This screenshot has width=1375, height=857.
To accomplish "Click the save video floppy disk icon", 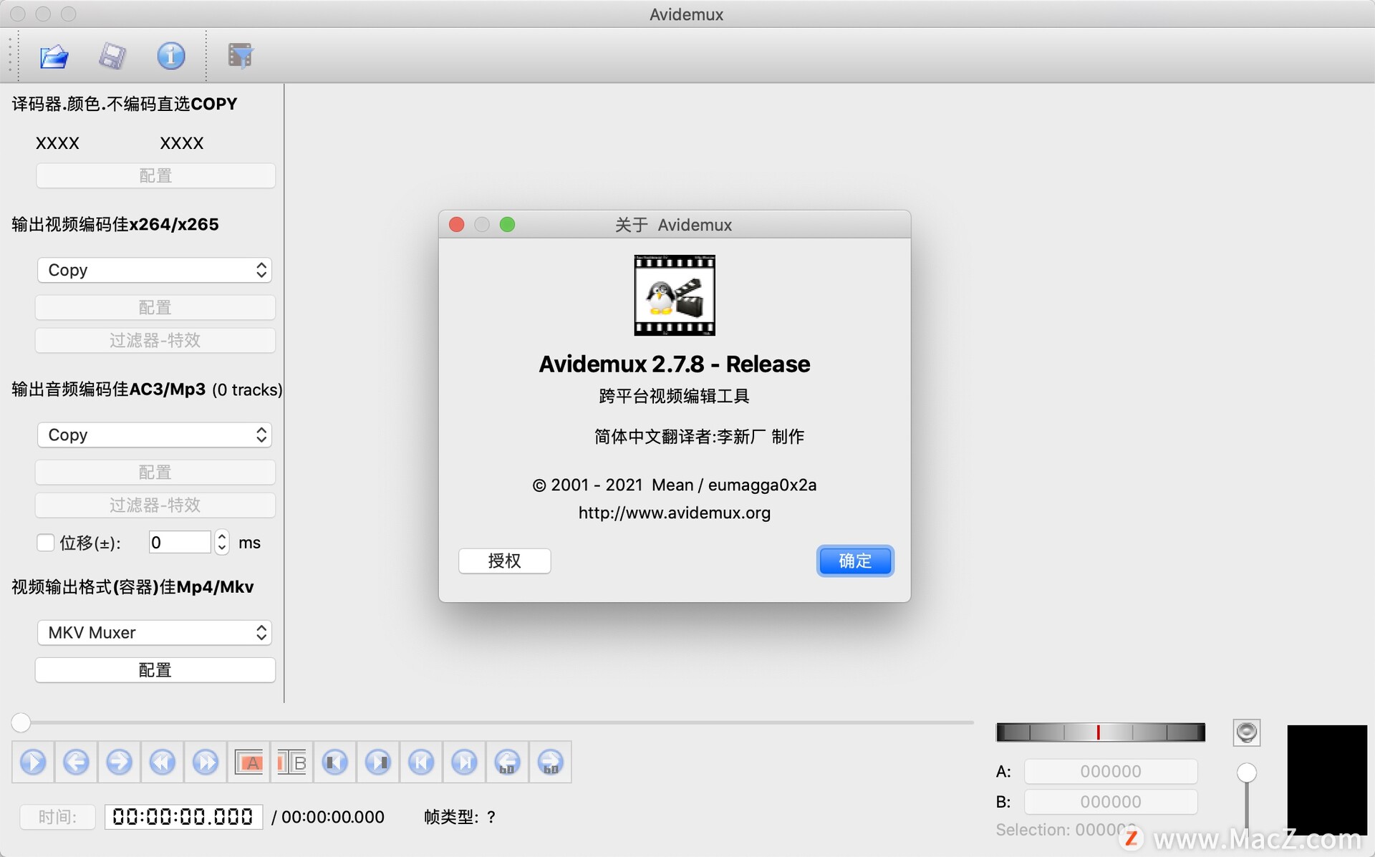I will (x=112, y=56).
